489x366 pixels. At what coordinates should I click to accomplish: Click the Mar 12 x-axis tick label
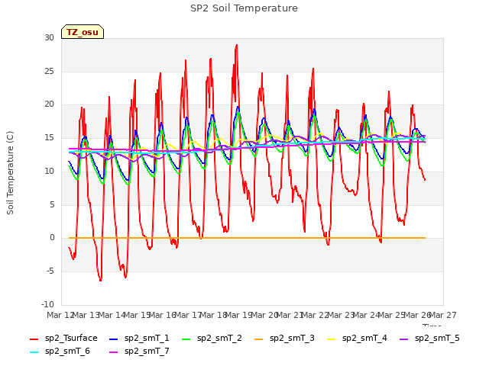click(60, 315)
